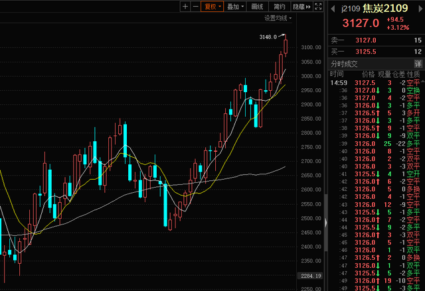The height and width of the screenshot is (291, 425).
Task: Click the 买一 bid price 3125.5
Action: (365, 50)
